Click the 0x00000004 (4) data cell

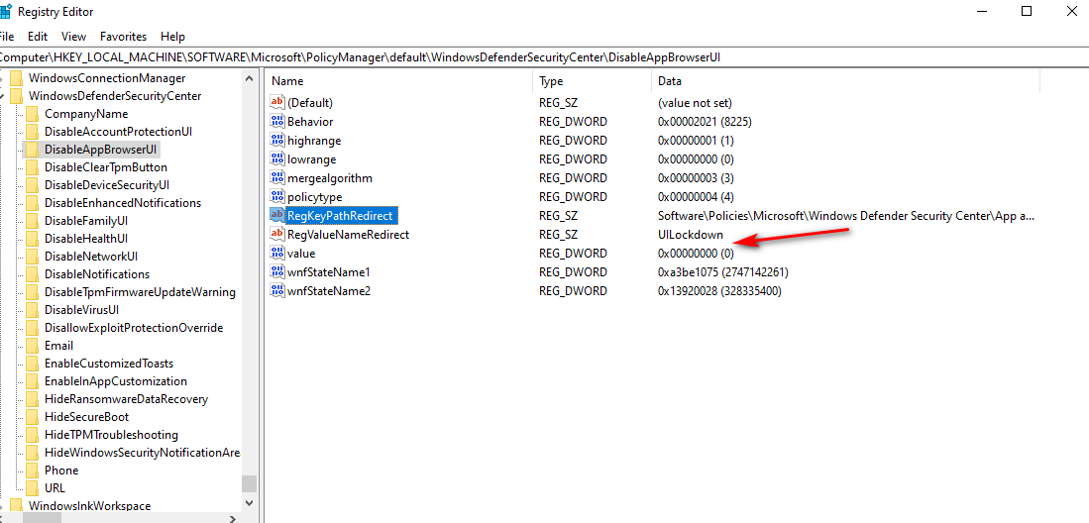coord(696,196)
